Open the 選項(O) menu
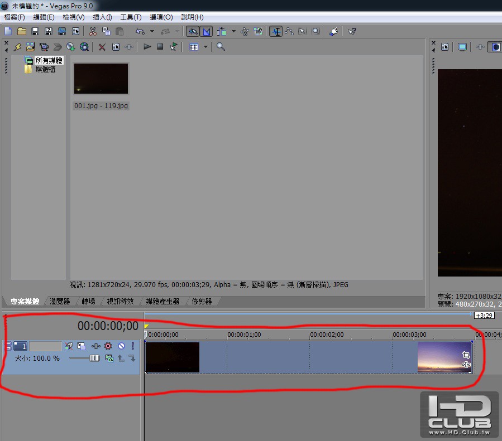The image size is (502, 441). [161, 17]
